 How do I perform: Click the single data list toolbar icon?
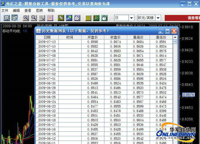pyautogui.click(x=7, y=18)
